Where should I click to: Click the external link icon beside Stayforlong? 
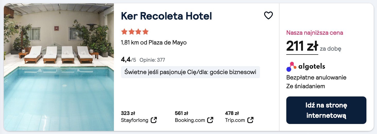[x=154, y=120]
